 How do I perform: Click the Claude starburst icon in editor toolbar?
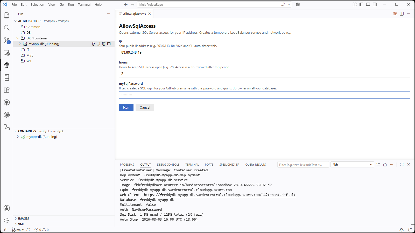tap(395, 14)
